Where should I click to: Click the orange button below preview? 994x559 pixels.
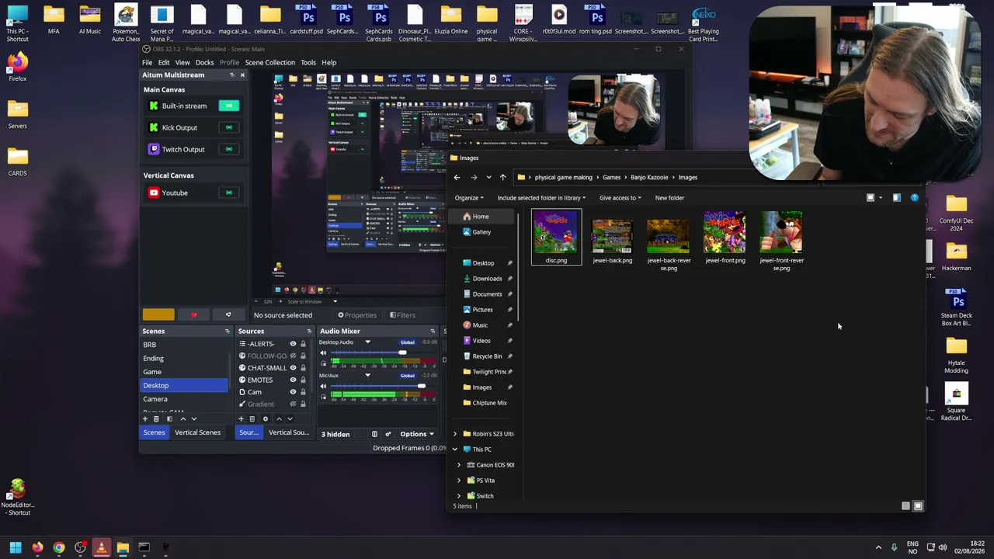[x=158, y=315]
